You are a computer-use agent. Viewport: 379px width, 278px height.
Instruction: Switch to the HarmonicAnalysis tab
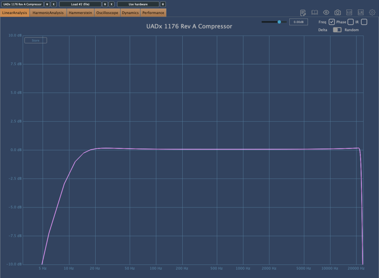coord(48,13)
